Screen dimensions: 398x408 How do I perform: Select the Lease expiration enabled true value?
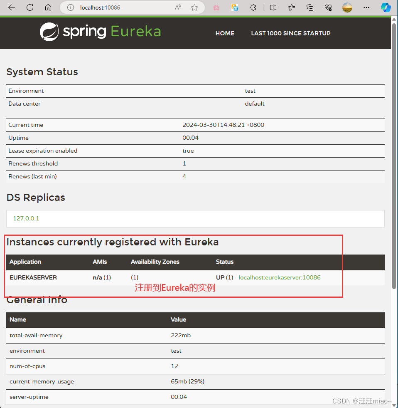[188, 151]
